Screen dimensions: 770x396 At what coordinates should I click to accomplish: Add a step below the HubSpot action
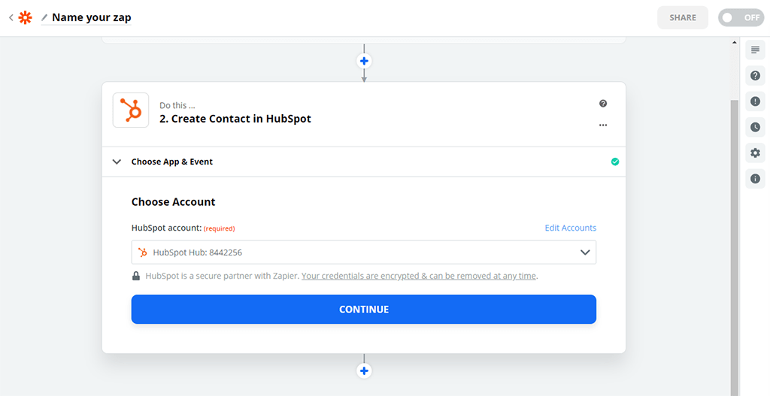[x=364, y=370]
